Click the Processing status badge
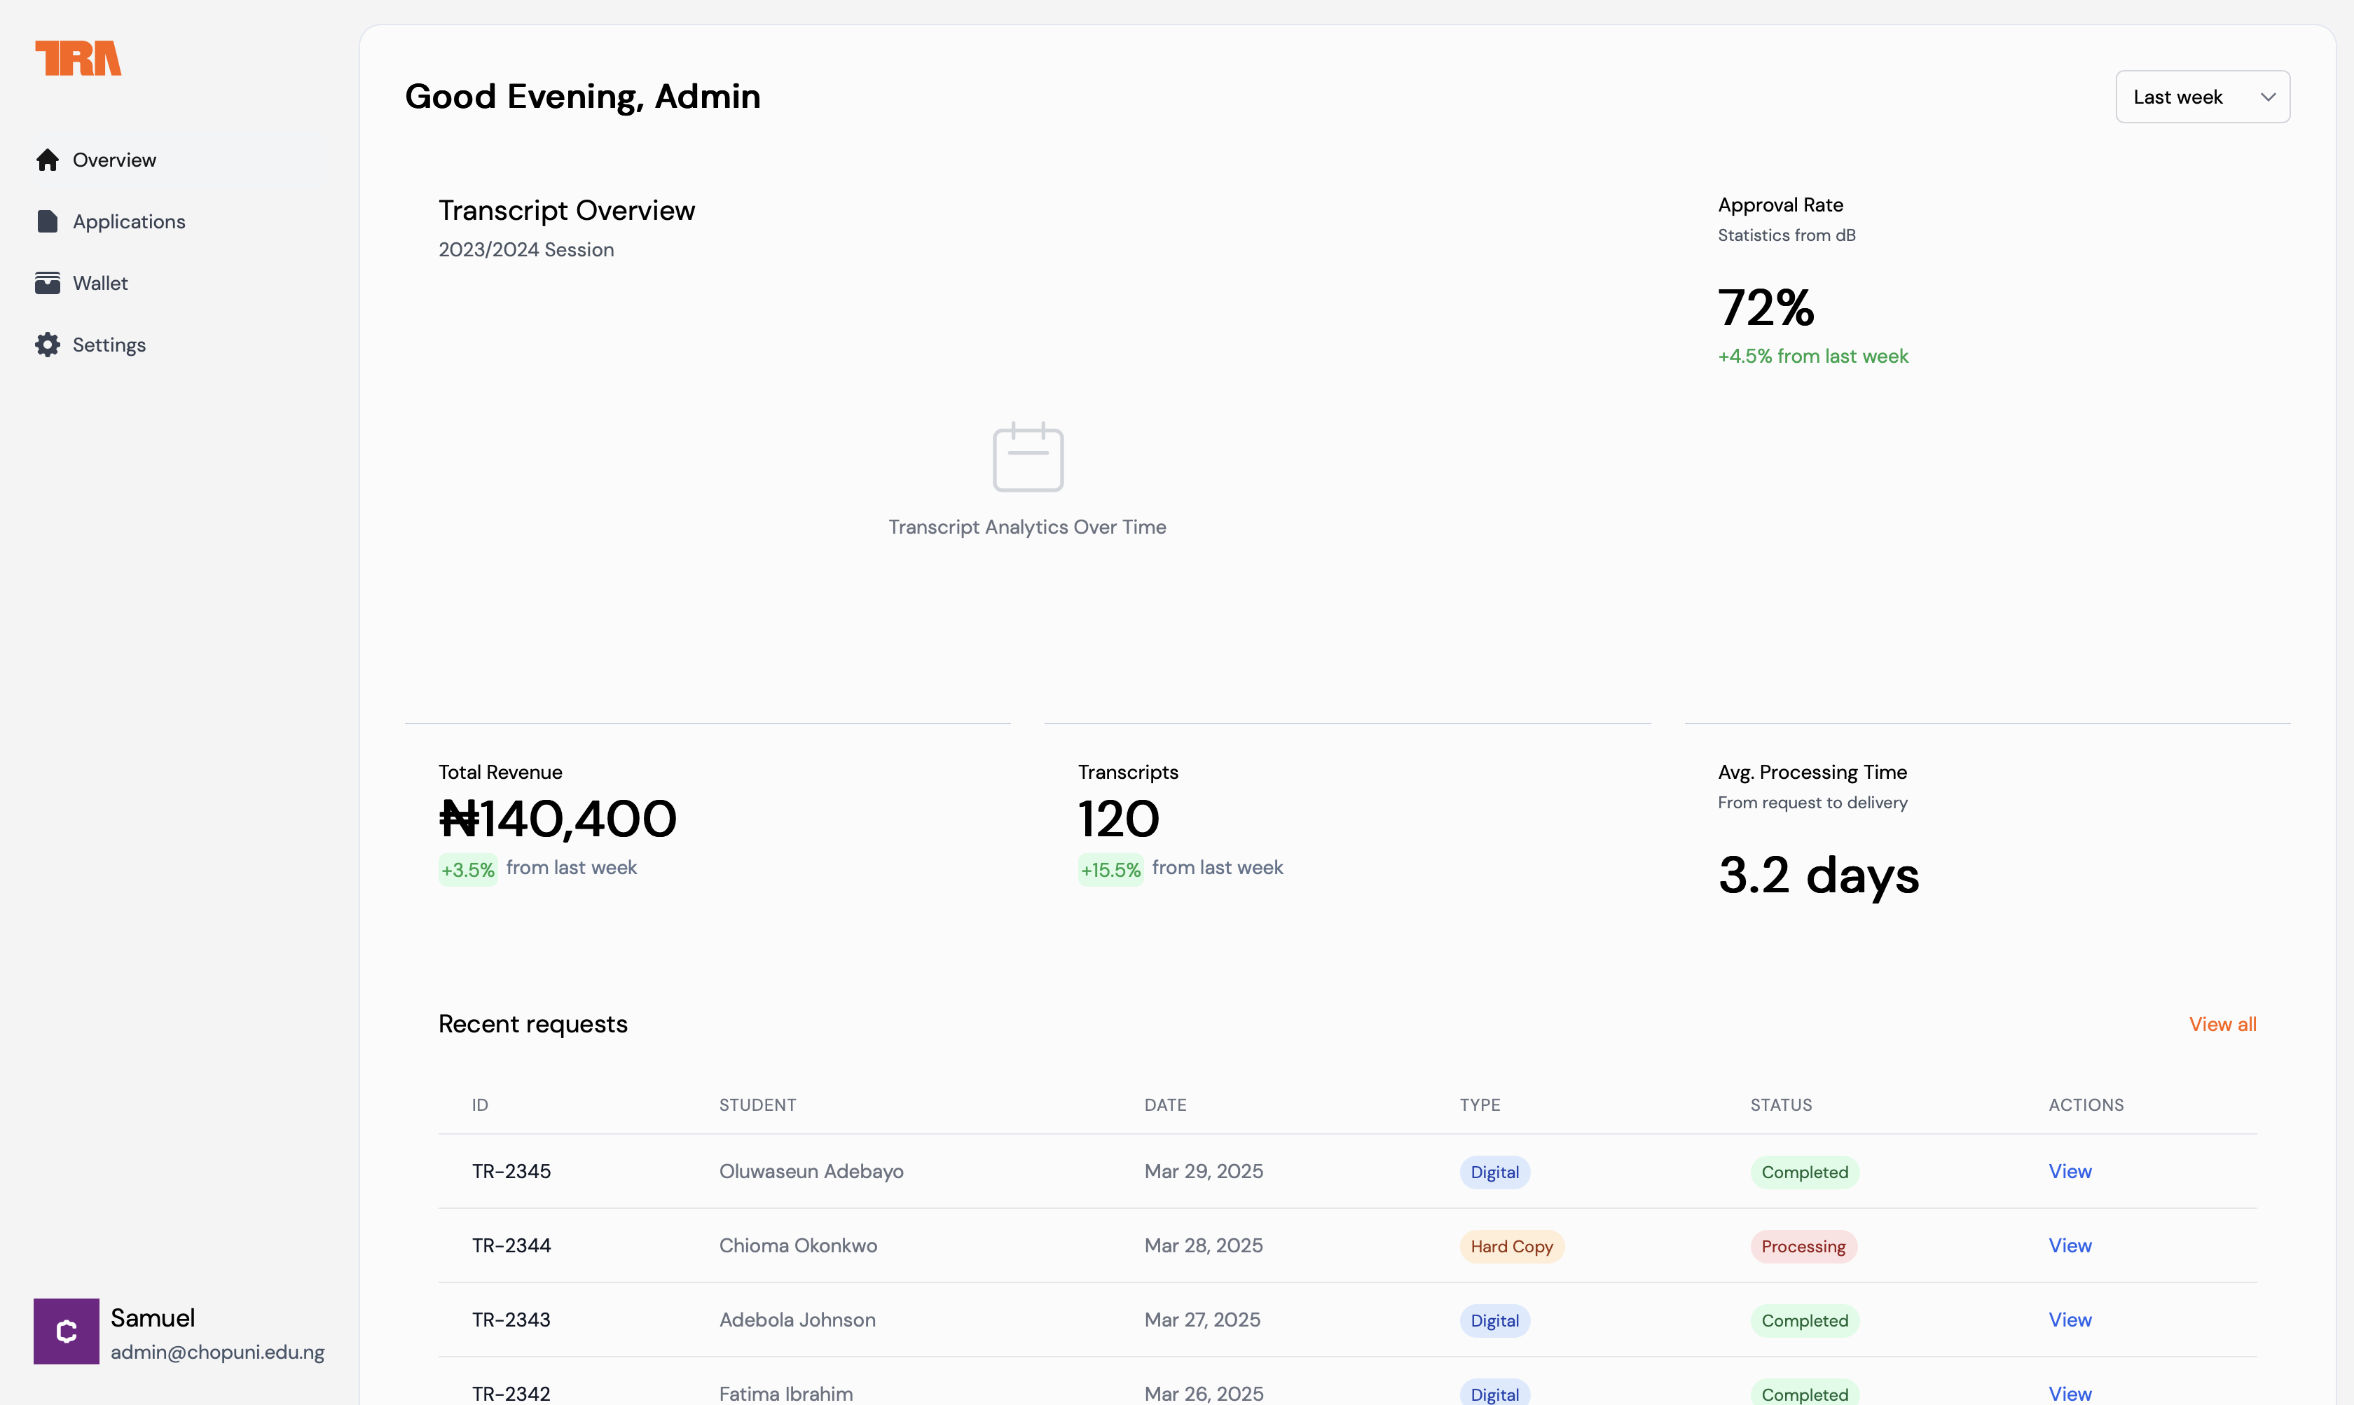Screen dimensions: 2354x1405 (x=1803, y=1246)
